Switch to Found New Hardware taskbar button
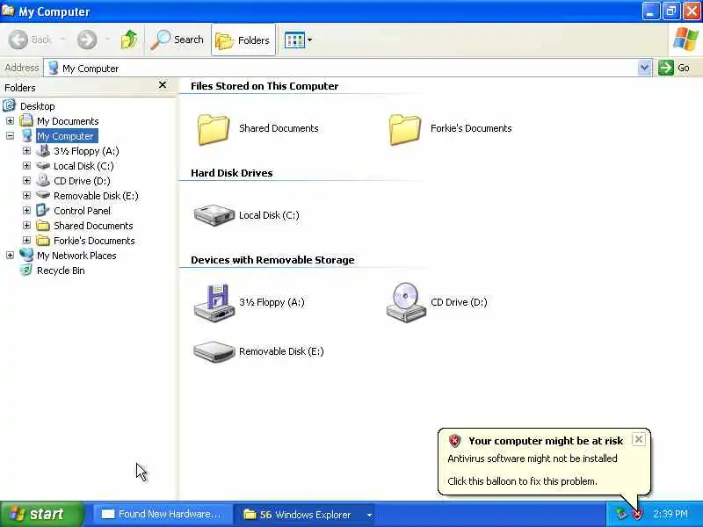 [x=163, y=514]
